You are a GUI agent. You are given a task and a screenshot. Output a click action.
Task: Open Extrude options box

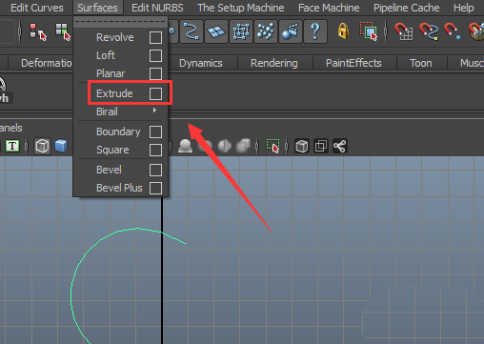155,93
